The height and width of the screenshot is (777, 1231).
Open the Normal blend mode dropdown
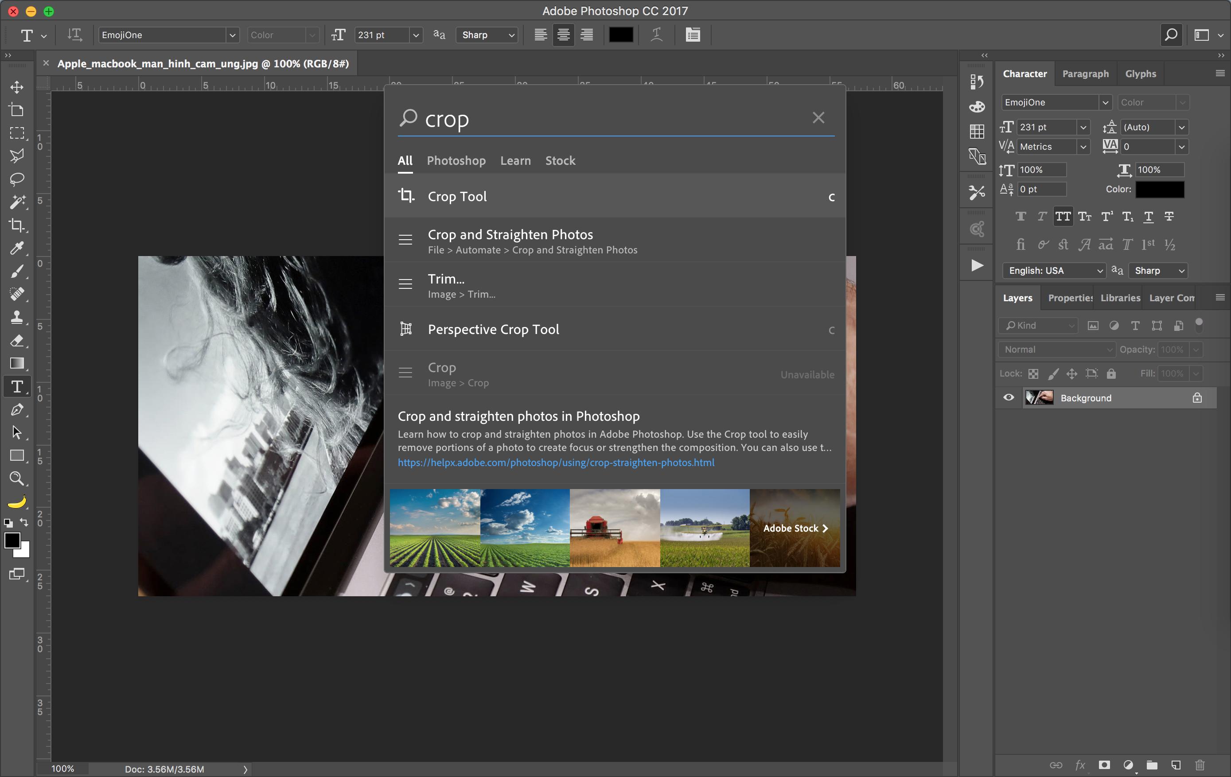coord(1056,349)
